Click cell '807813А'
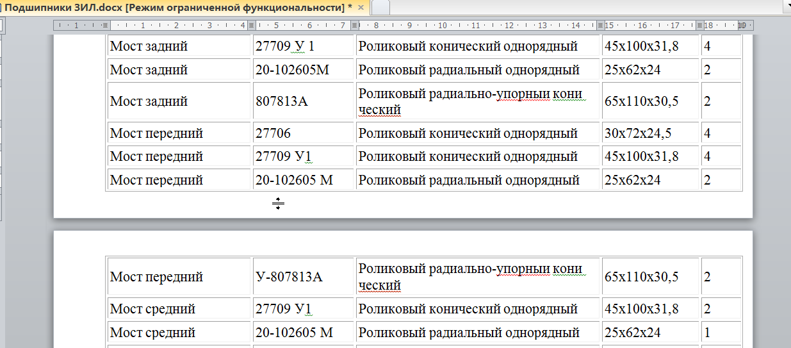Screen dimensions: 791x348 click(x=304, y=101)
